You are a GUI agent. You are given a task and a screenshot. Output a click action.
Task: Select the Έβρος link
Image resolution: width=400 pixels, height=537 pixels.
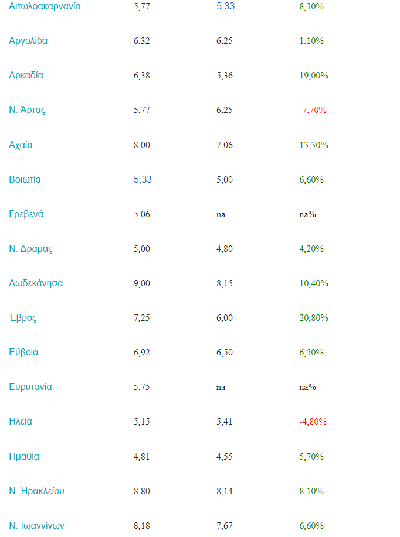coord(23,318)
